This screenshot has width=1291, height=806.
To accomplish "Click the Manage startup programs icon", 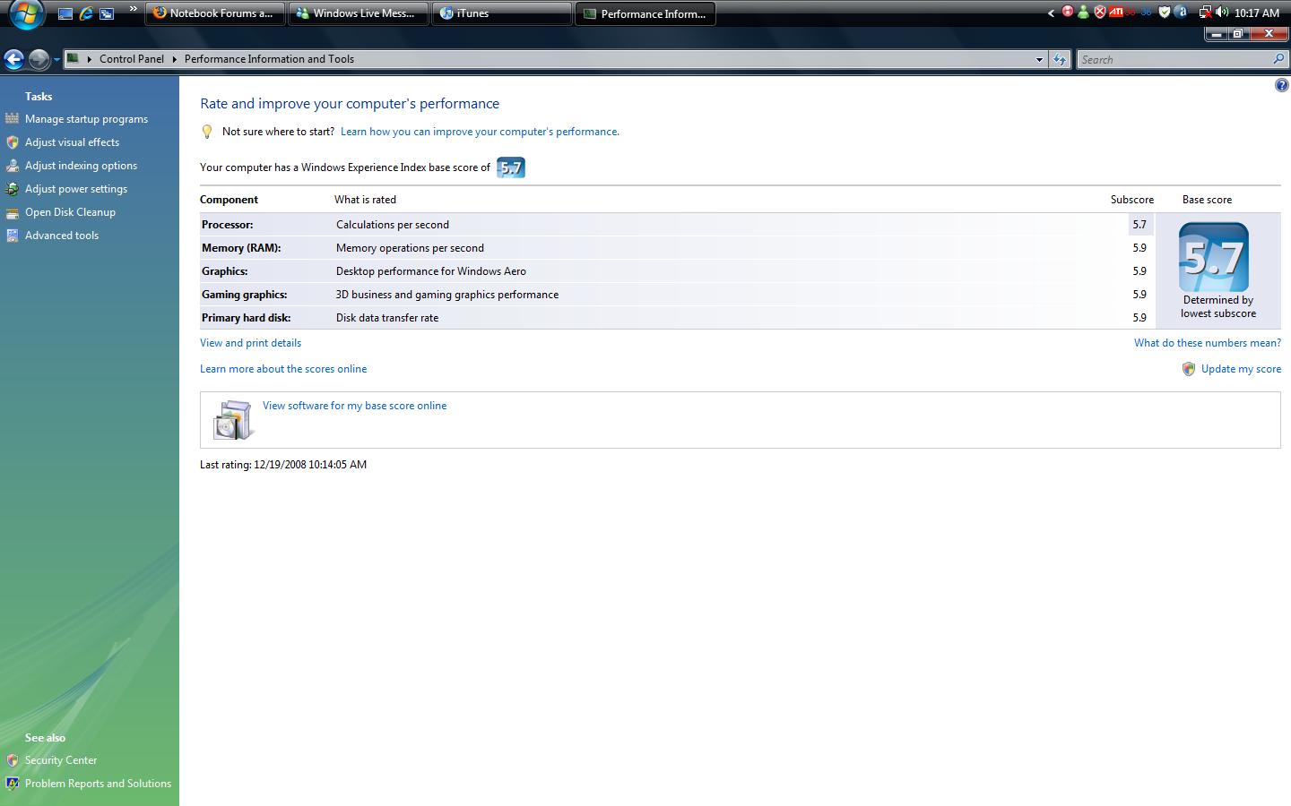I will tap(13, 118).
